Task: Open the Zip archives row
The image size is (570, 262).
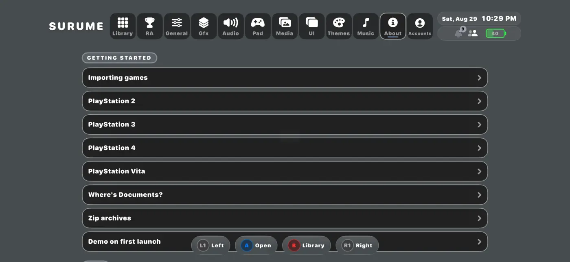Action: coord(285,218)
